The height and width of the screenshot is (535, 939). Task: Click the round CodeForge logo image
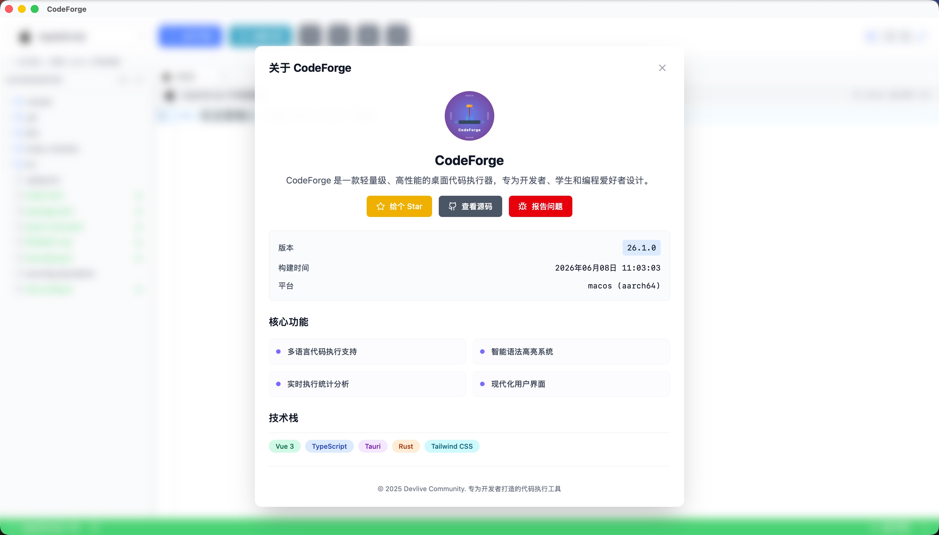(x=469, y=116)
